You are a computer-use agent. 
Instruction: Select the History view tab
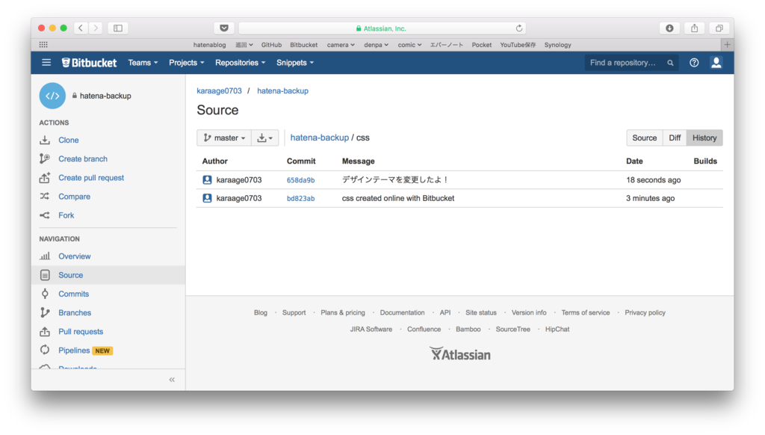[x=704, y=138]
